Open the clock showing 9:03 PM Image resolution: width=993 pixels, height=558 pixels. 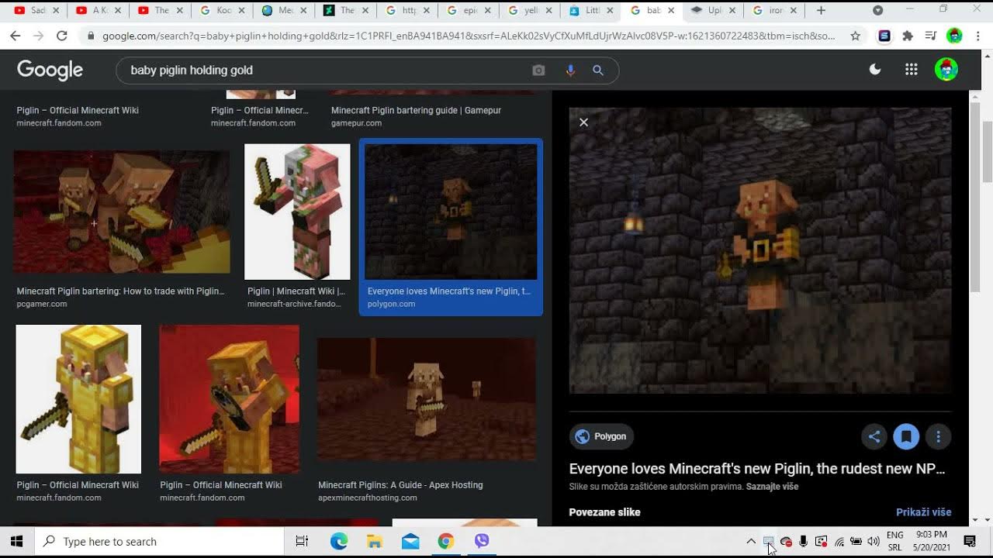(x=931, y=541)
